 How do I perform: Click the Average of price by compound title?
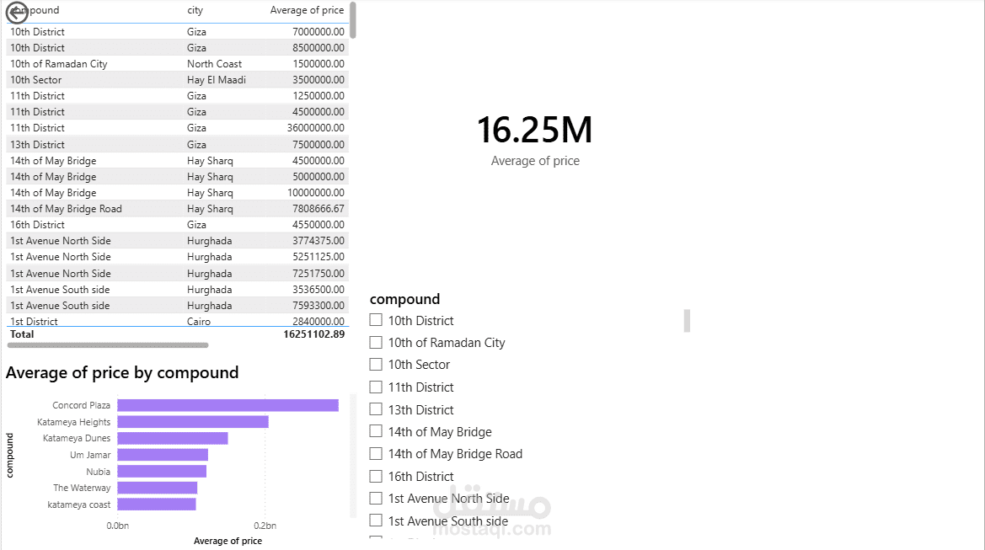122,373
